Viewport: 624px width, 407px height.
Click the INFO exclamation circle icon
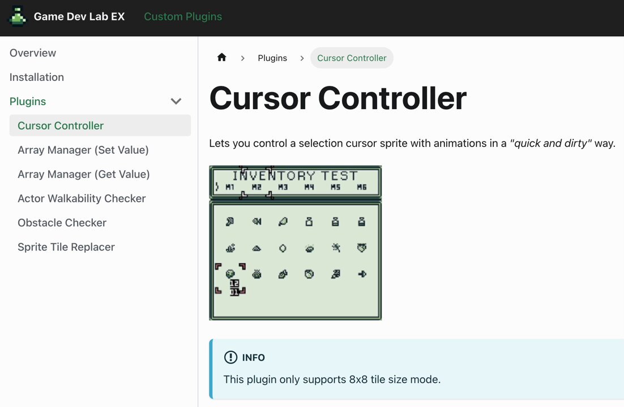pyautogui.click(x=230, y=357)
